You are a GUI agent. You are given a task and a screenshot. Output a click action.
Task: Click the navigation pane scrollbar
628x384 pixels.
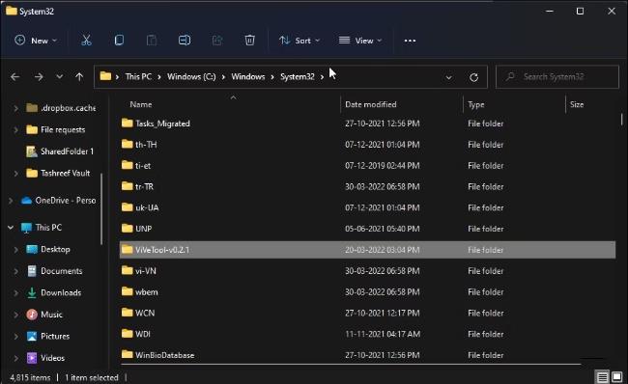[x=101, y=208]
